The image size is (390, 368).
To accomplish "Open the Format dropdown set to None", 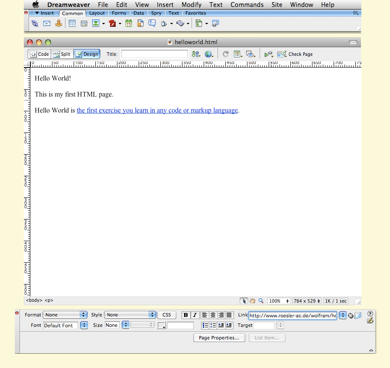I will [65, 315].
